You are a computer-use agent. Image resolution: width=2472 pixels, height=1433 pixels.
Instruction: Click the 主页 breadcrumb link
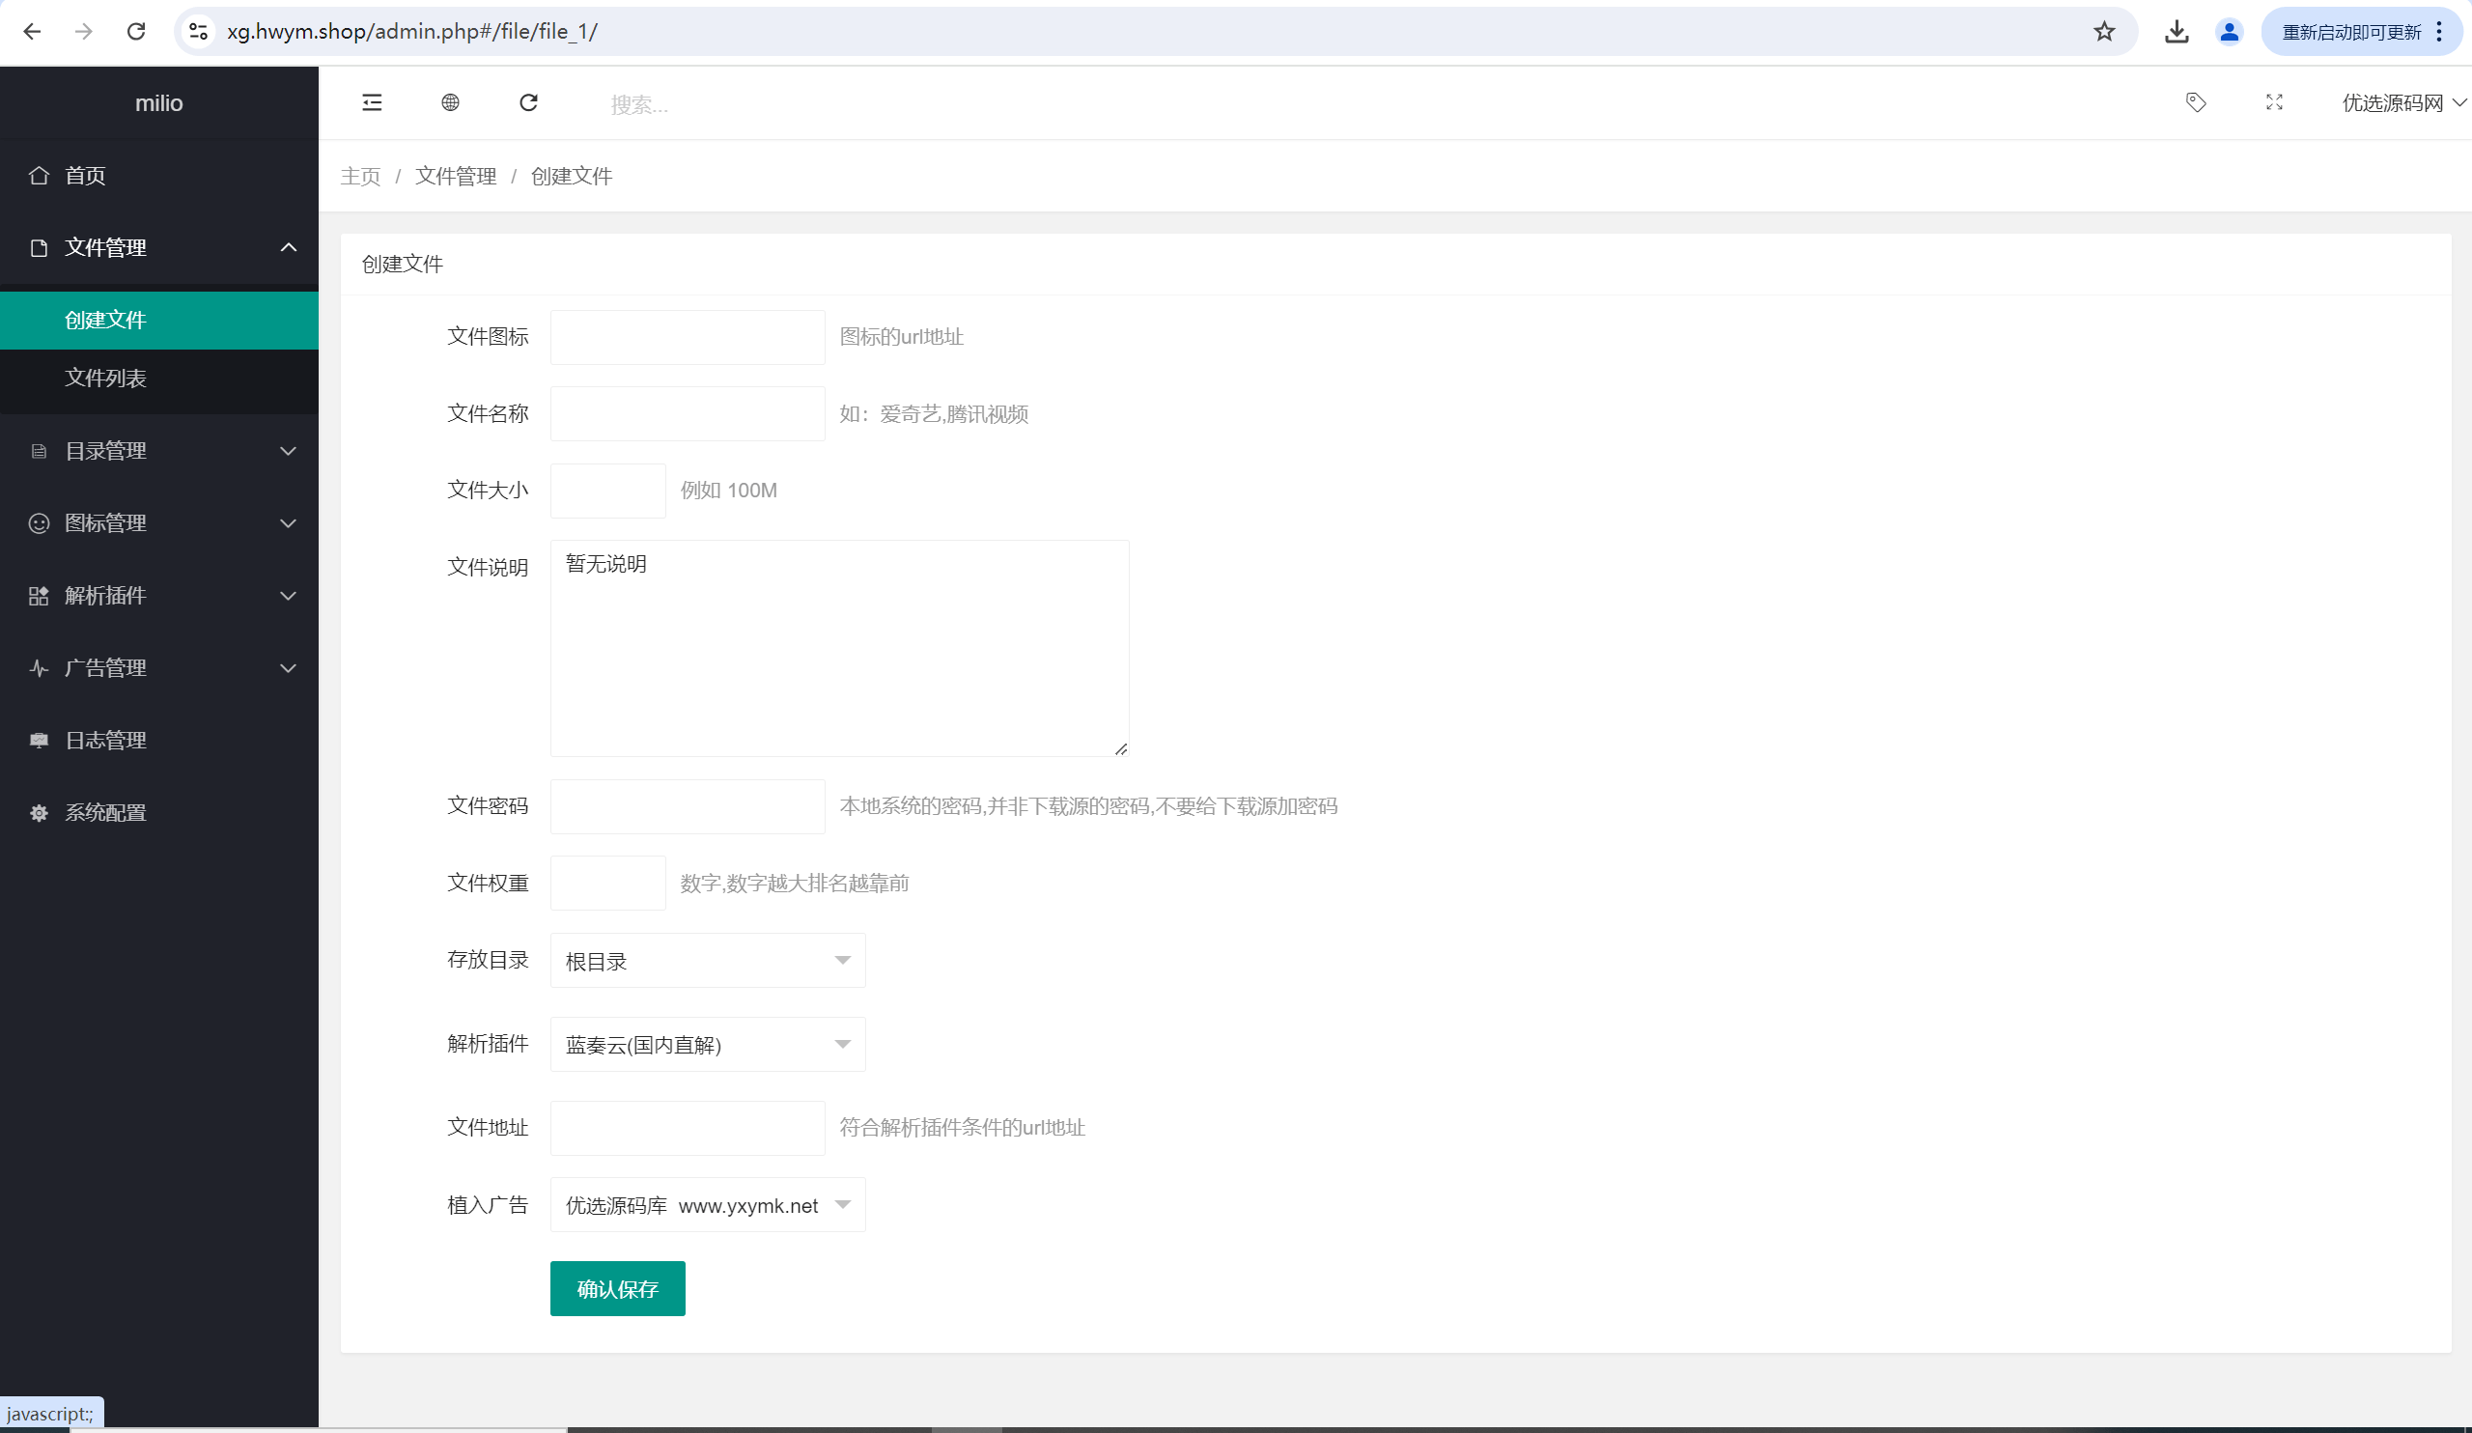tap(360, 176)
